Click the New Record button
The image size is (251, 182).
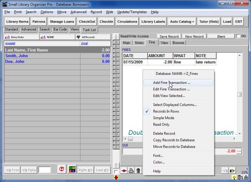[194, 36]
